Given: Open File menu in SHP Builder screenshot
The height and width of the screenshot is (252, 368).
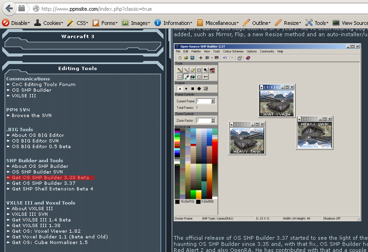Looking at the screenshot, I should [x=178, y=52].
